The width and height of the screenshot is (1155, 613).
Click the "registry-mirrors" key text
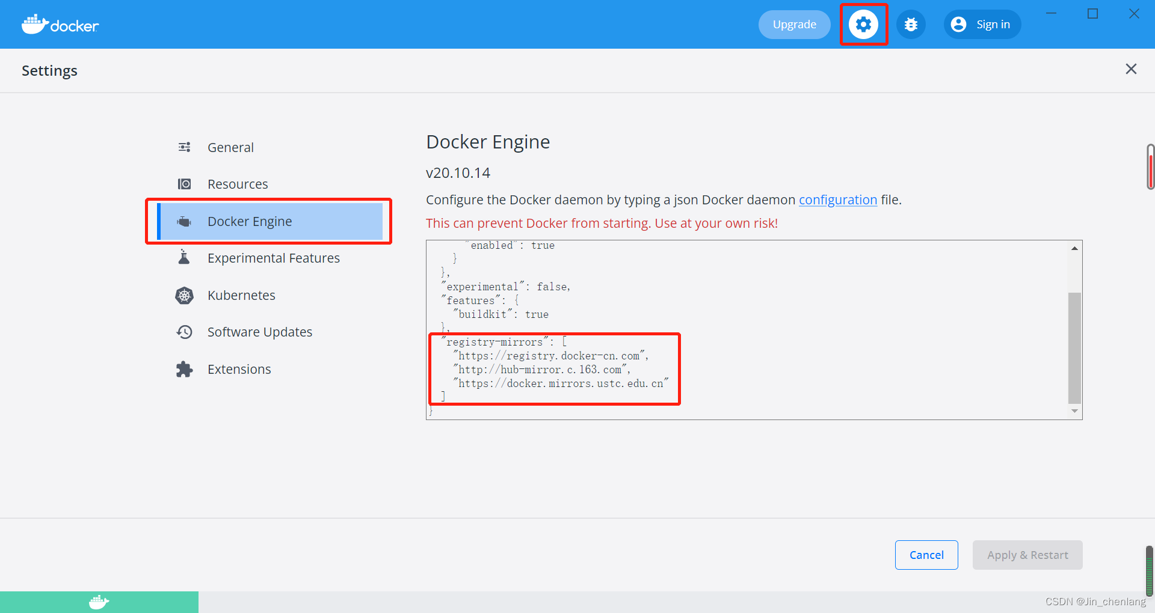click(x=494, y=342)
